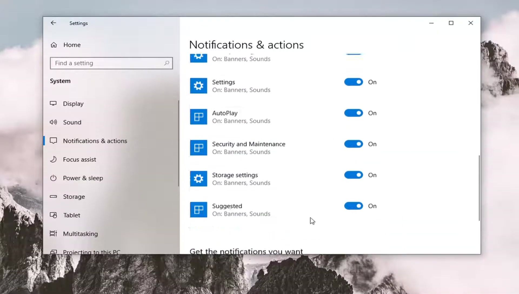519x294 pixels.
Task: Close the Settings window
Action: coord(471,23)
